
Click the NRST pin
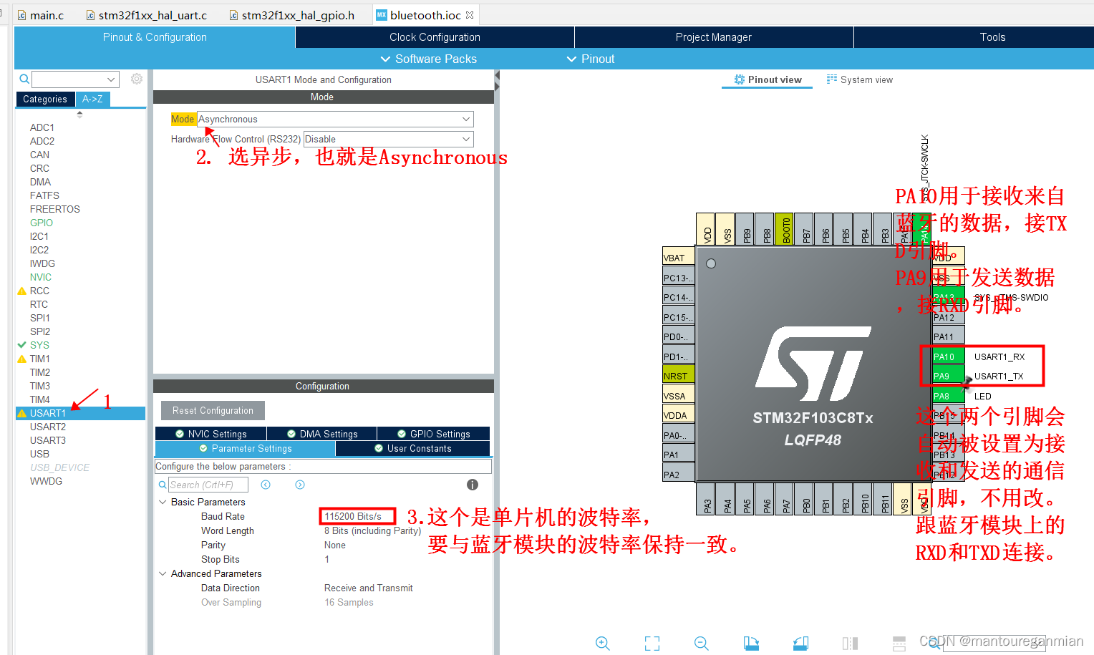pos(678,376)
